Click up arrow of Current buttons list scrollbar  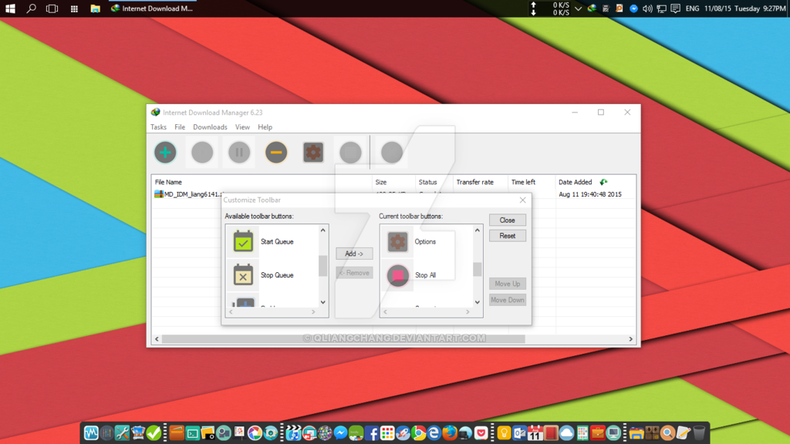pos(477,230)
